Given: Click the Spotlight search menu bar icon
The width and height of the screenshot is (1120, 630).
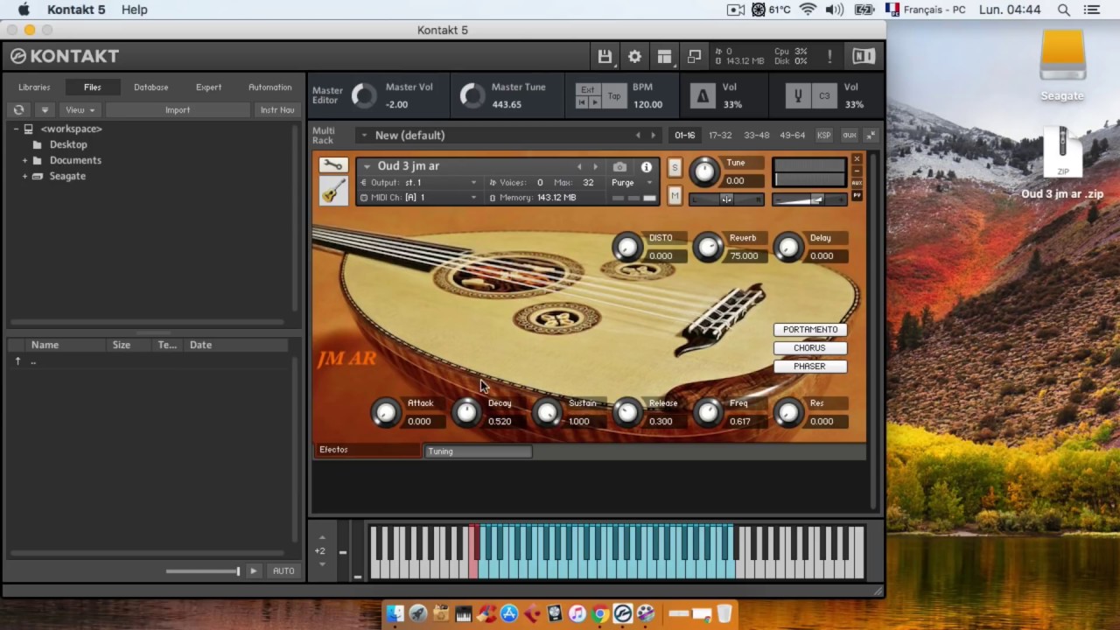Looking at the screenshot, I should (1064, 10).
